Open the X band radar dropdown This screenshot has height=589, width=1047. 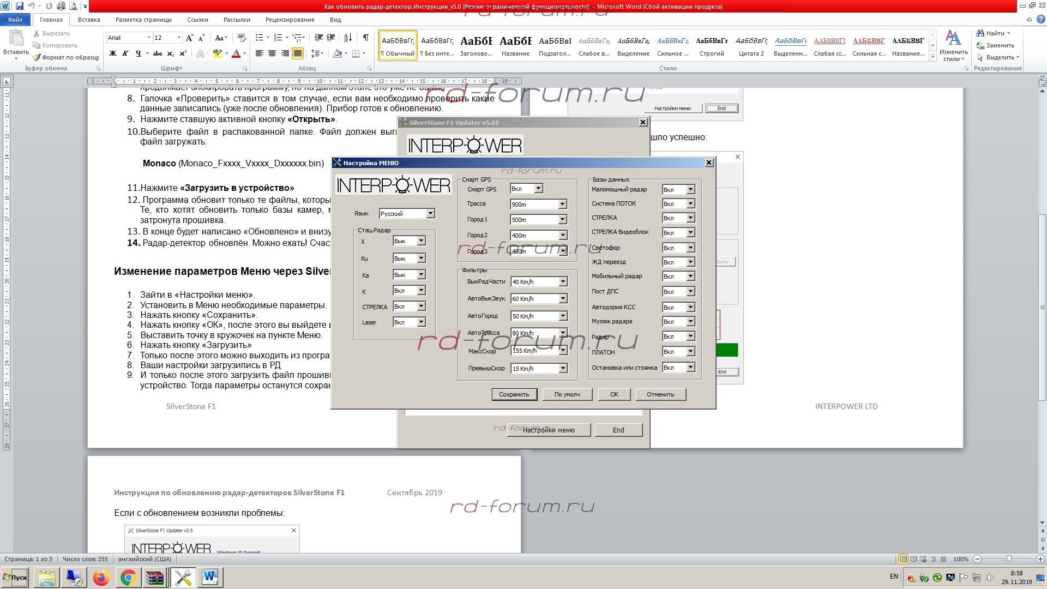[x=421, y=241]
